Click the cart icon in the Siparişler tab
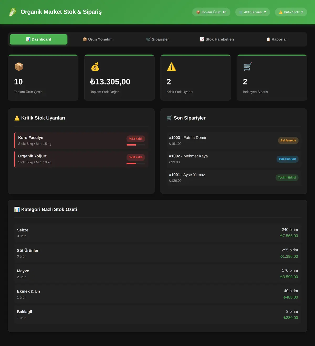315x346 pixels. click(x=148, y=39)
